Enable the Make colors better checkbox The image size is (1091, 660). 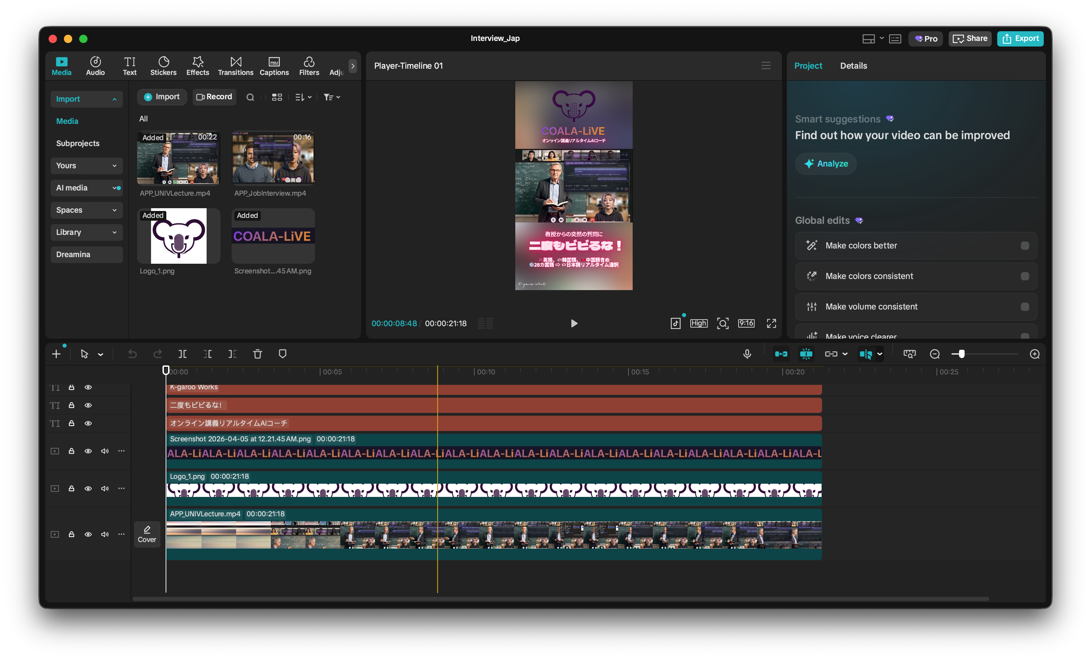[1025, 246]
